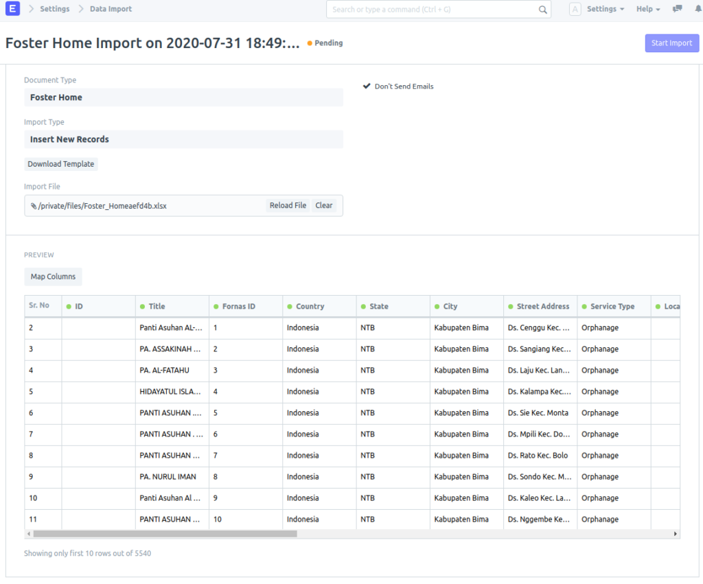Click the horizontal scrollbar right arrow

pyautogui.click(x=676, y=533)
